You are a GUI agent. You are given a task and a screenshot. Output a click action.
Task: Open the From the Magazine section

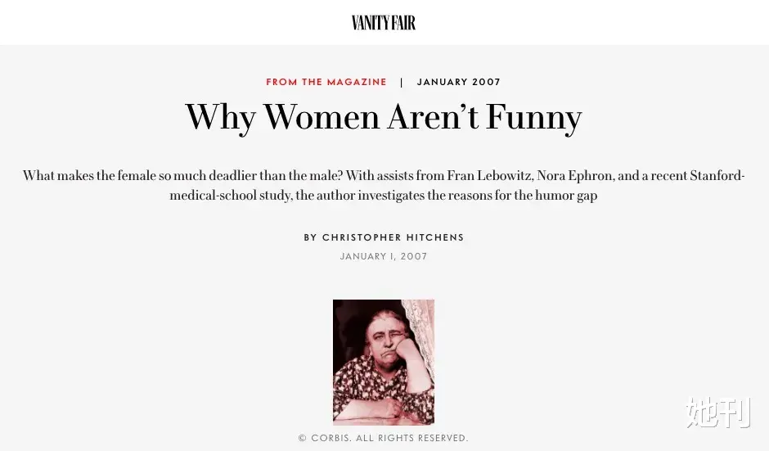point(326,82)
